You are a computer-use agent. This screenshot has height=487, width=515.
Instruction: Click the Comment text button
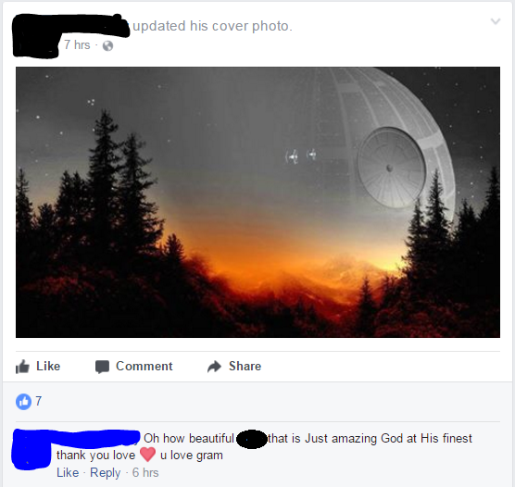click(x=144, y=366)
